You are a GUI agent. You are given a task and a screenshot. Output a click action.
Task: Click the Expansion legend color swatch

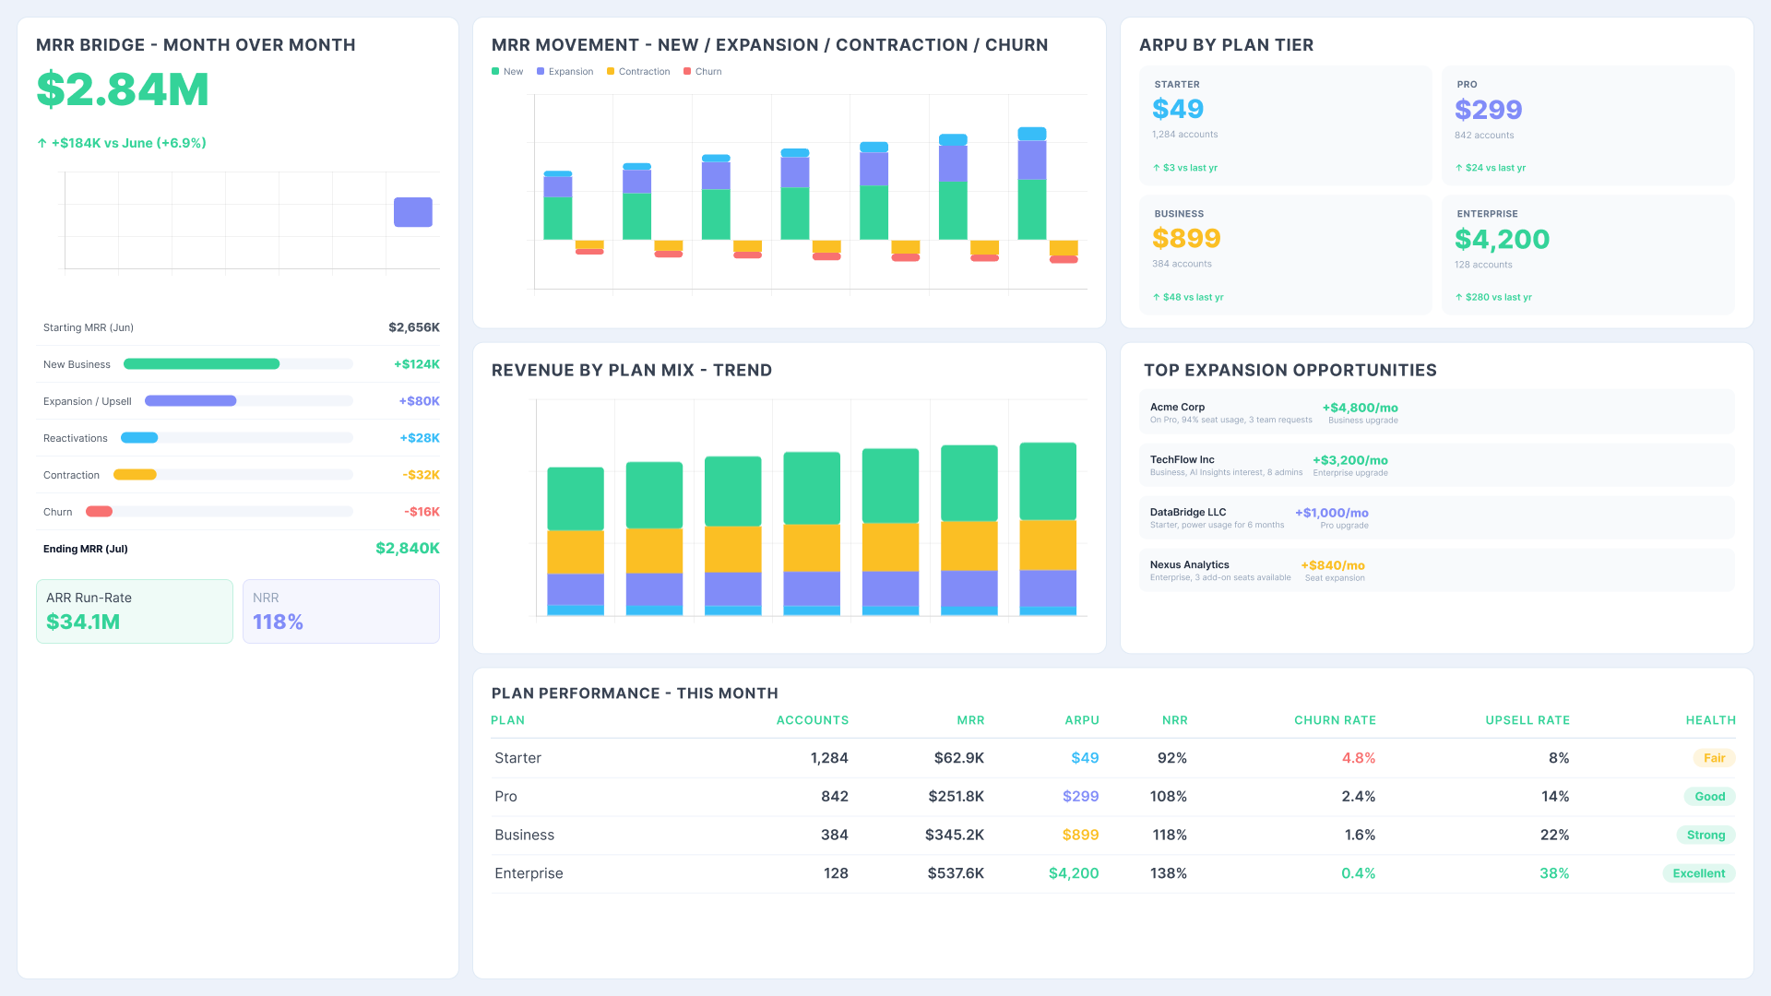[541, 71]
